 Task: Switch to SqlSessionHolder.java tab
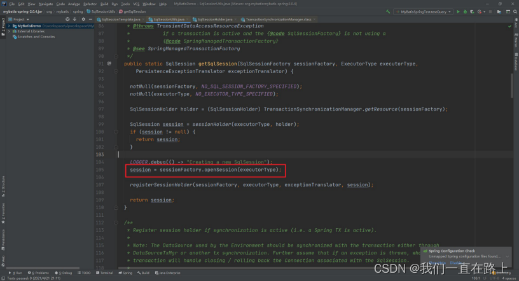point(215,19)
